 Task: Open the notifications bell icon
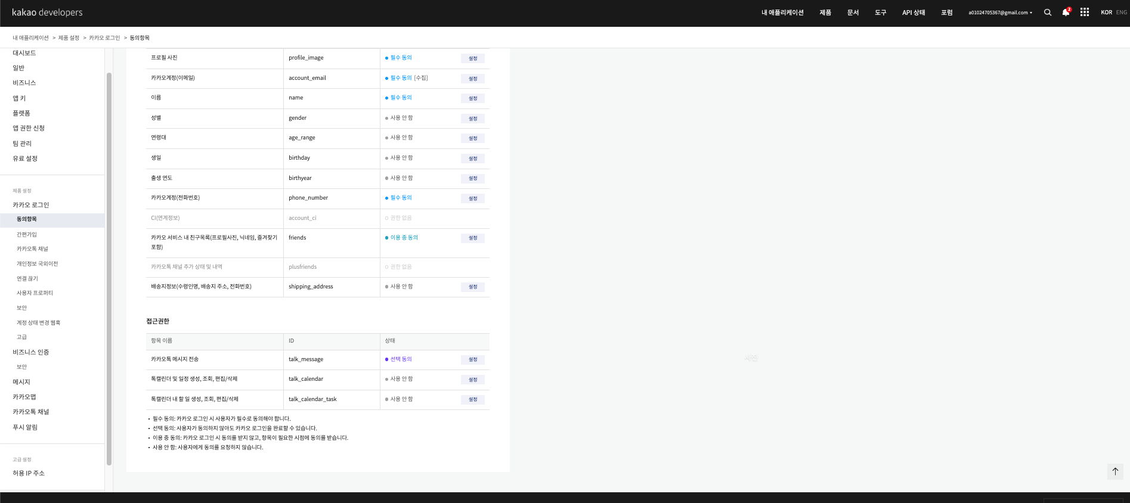coord(1066,13)
